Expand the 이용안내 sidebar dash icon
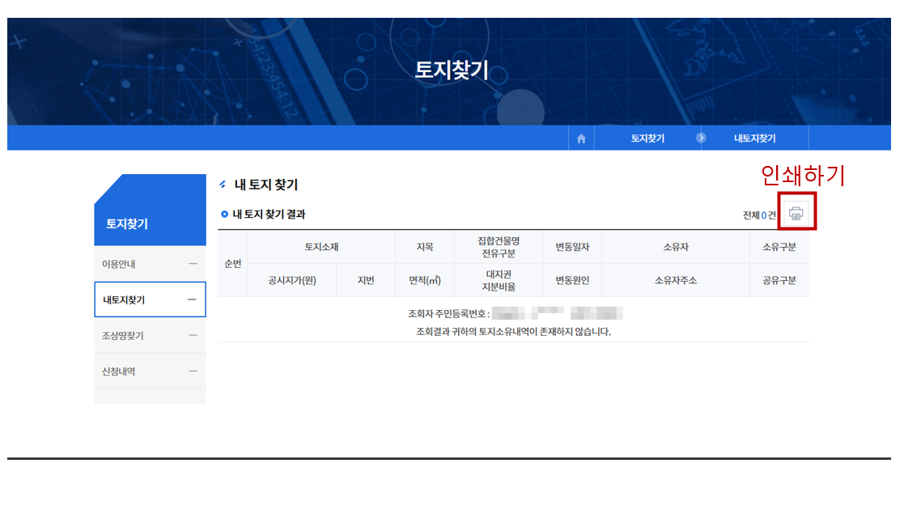Image resolution: width=904 pixels, height=523 pixels. click(193, 264)
